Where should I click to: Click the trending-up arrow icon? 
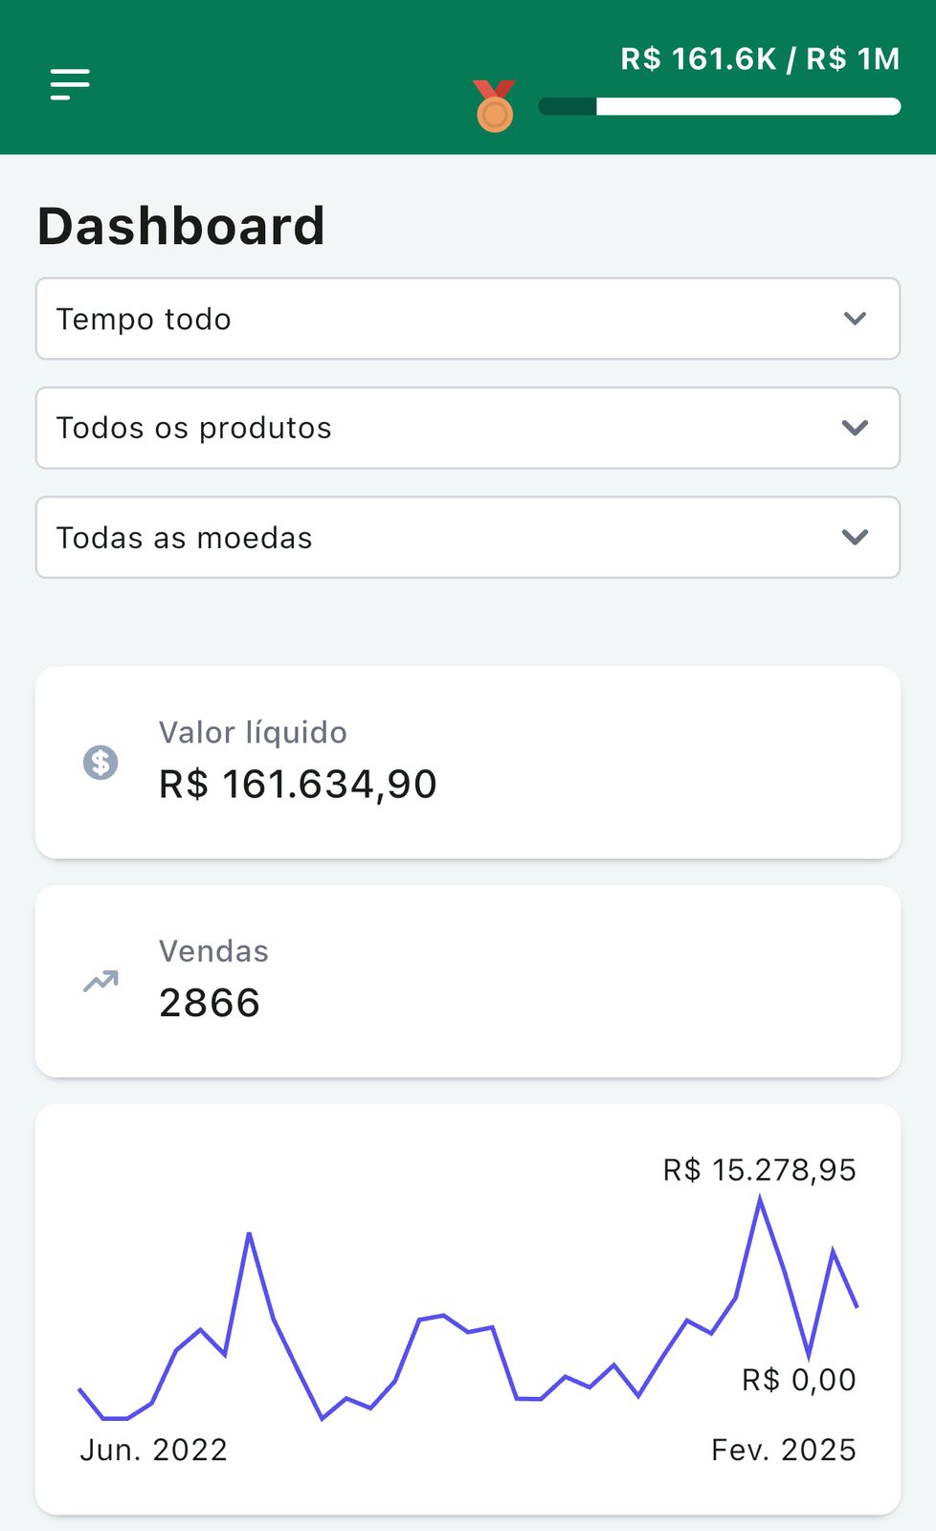click(100, 981)
